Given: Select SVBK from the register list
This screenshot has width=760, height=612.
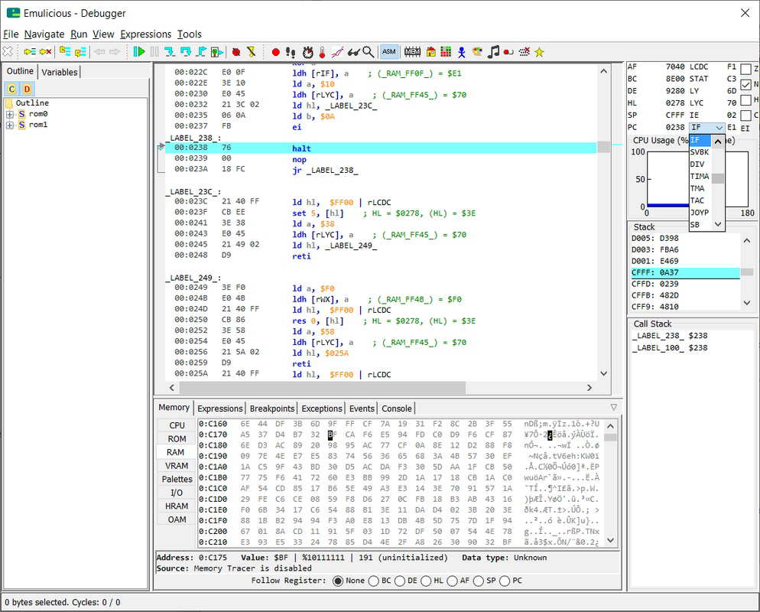Looking at the screenshot, I should pos(700,152).
